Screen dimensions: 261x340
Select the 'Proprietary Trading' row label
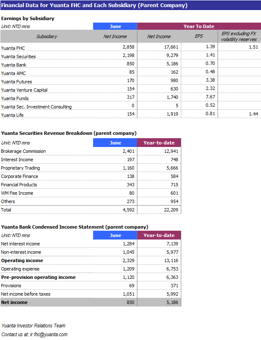(20, 168)
